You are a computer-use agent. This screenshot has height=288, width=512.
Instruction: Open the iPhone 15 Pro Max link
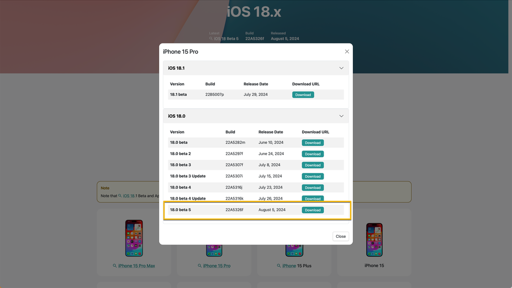tap(137, 266)
